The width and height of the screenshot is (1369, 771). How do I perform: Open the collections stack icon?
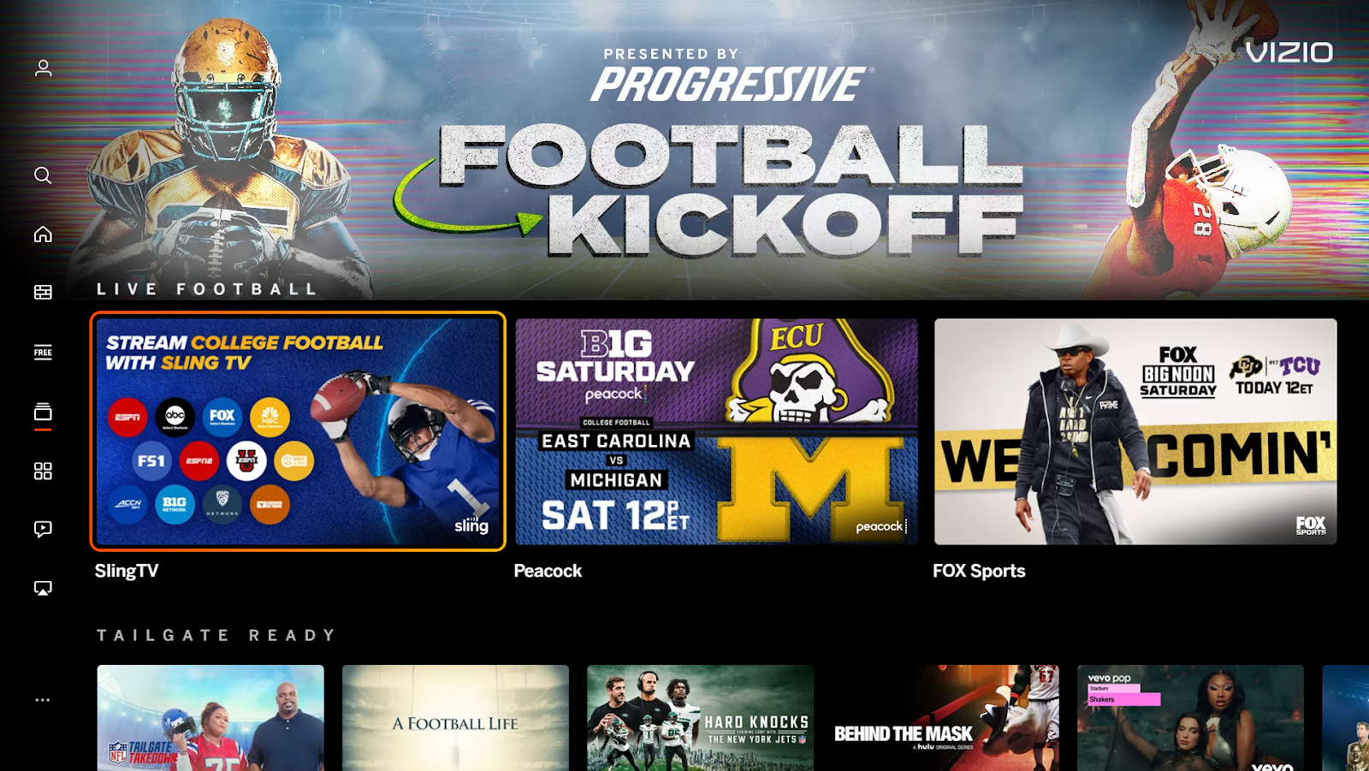click(x=43, y=412)
